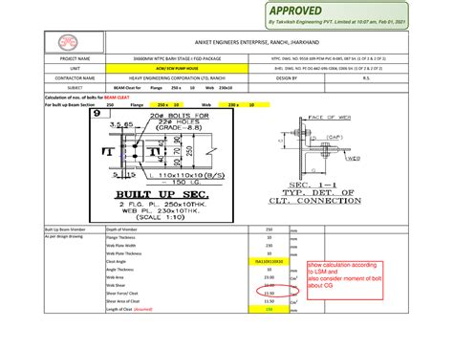The height and width of the screenshot is (350, 453).
Task: Click the Flange Thickness row label
Action: tap(120, 237)
